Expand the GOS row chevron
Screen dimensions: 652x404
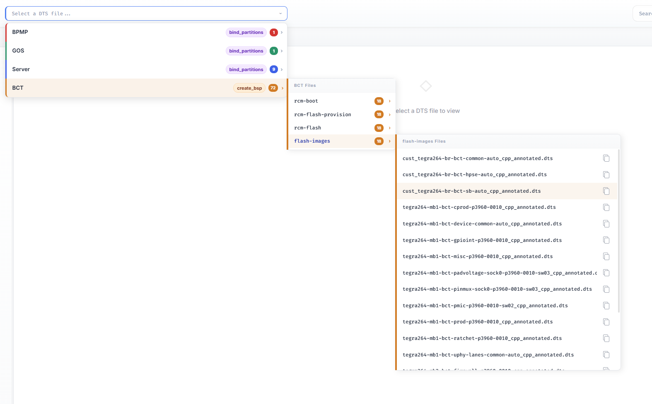point(282,51)
